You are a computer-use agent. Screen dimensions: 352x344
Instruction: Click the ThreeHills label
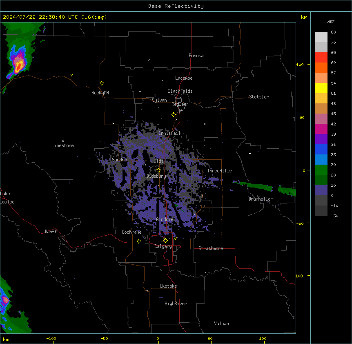(219, 171)
